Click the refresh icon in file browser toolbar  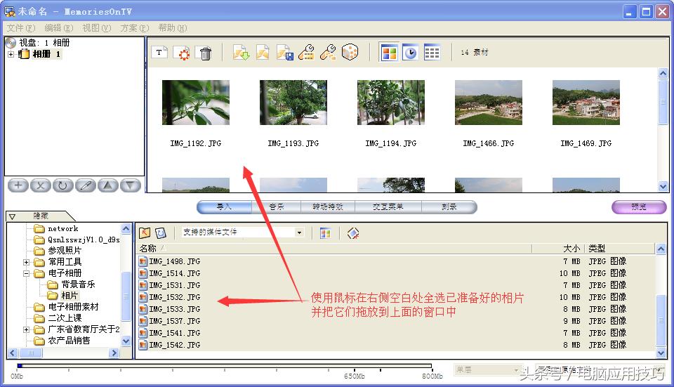pos(160,233)
